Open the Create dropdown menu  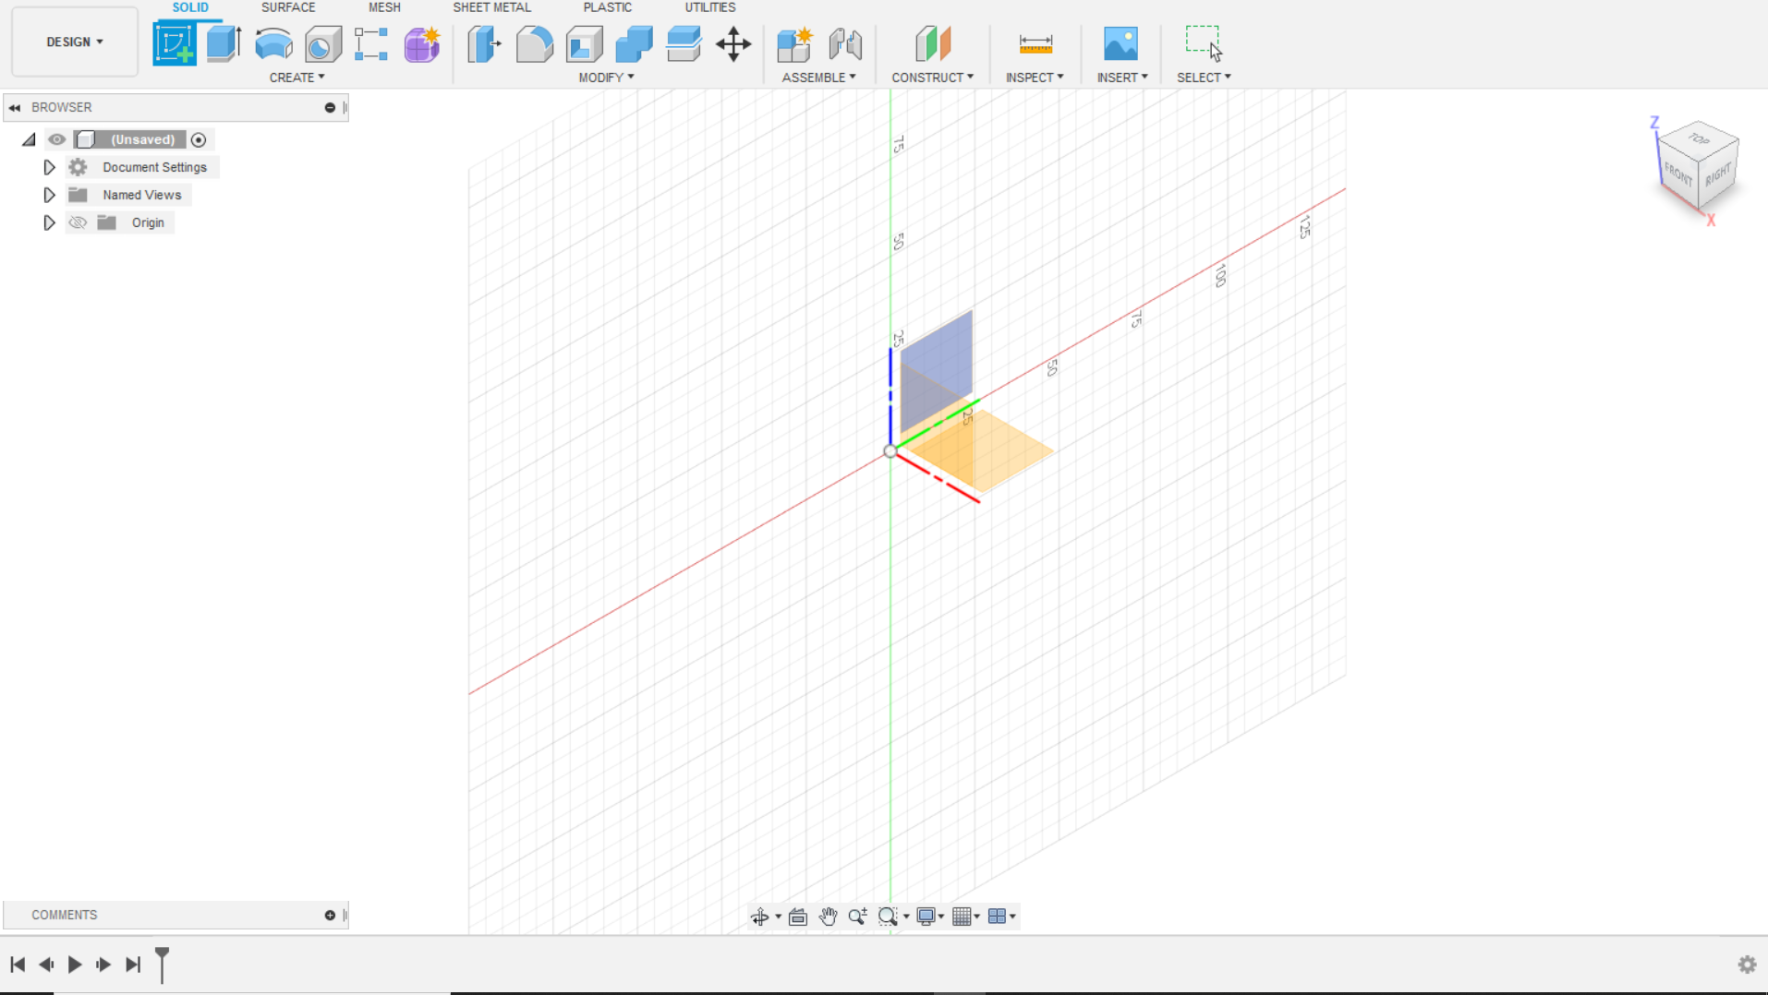coord(297,78)
